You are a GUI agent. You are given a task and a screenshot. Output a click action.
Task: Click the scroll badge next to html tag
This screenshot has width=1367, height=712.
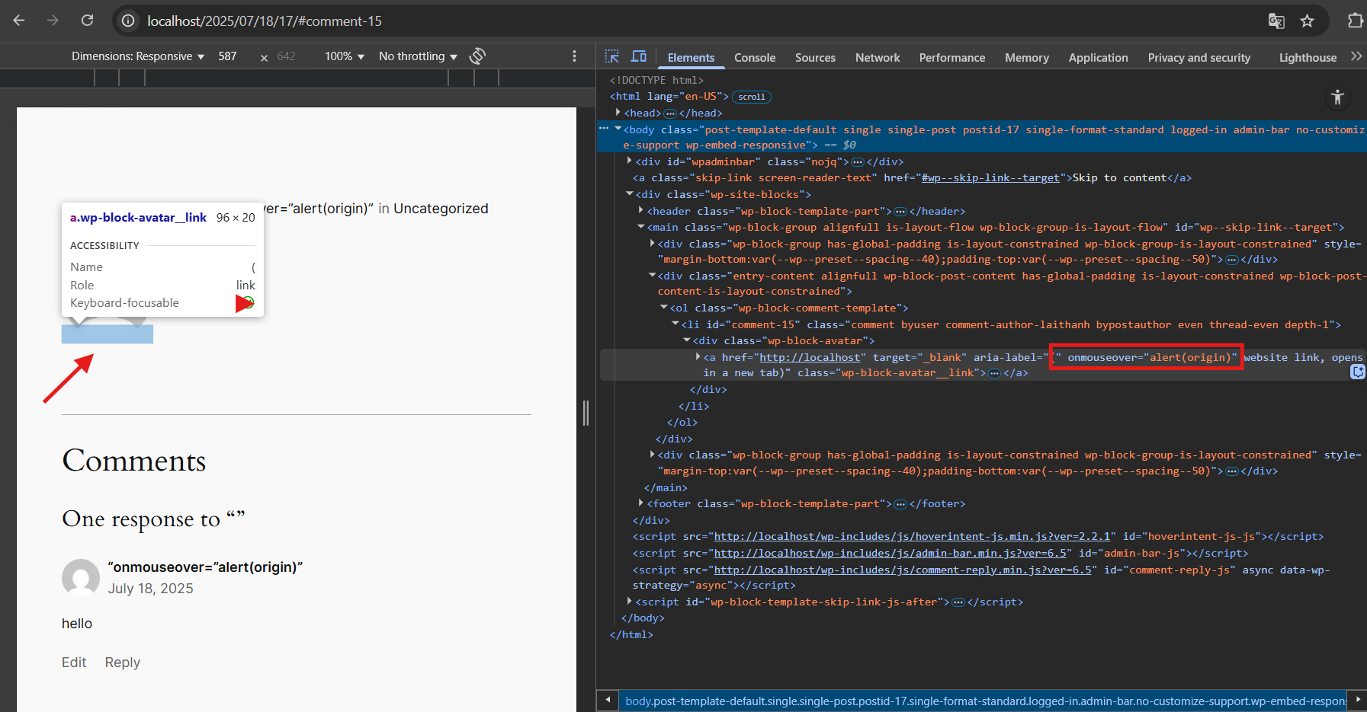click(752, 97)
